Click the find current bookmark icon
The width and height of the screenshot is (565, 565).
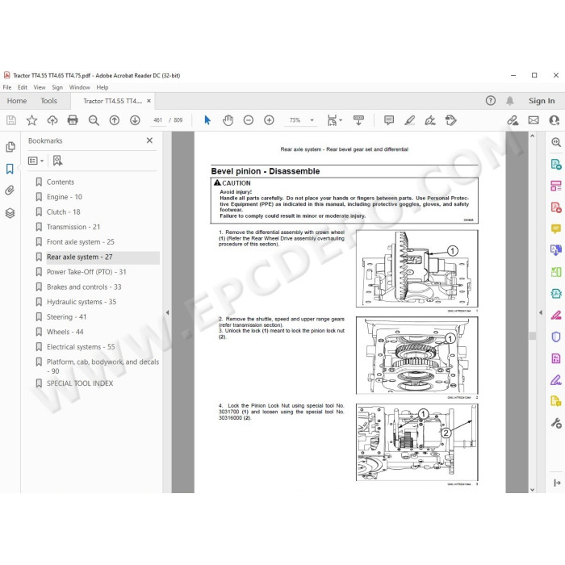coord(57,161)
